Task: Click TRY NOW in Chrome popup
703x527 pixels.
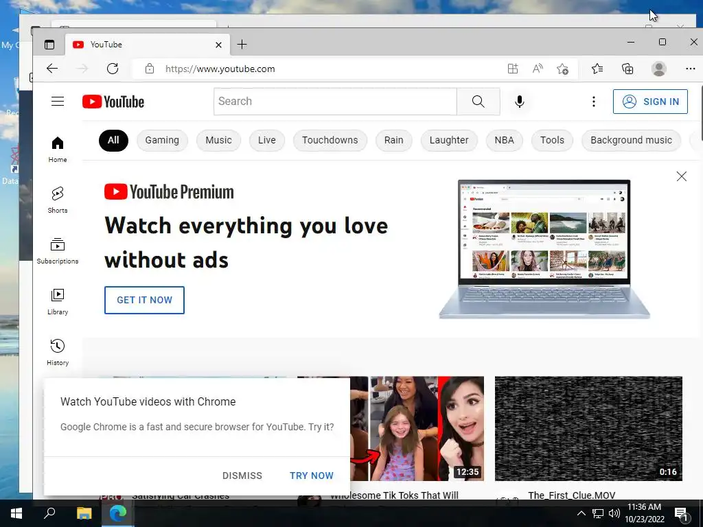Action: [x=312, y=476]
